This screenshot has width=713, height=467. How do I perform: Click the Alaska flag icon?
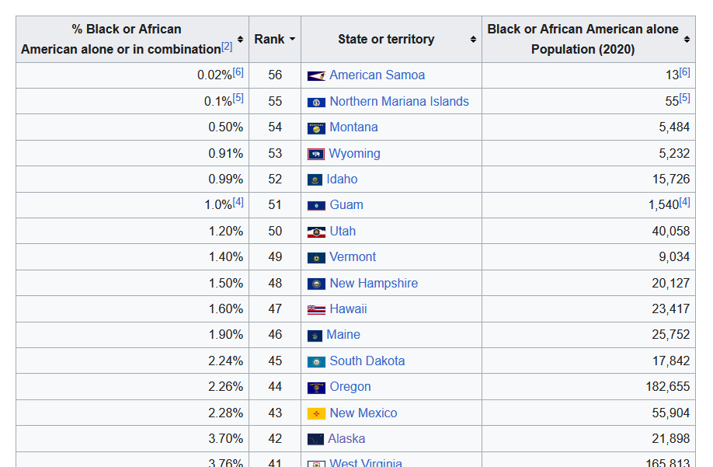point(315,439)
